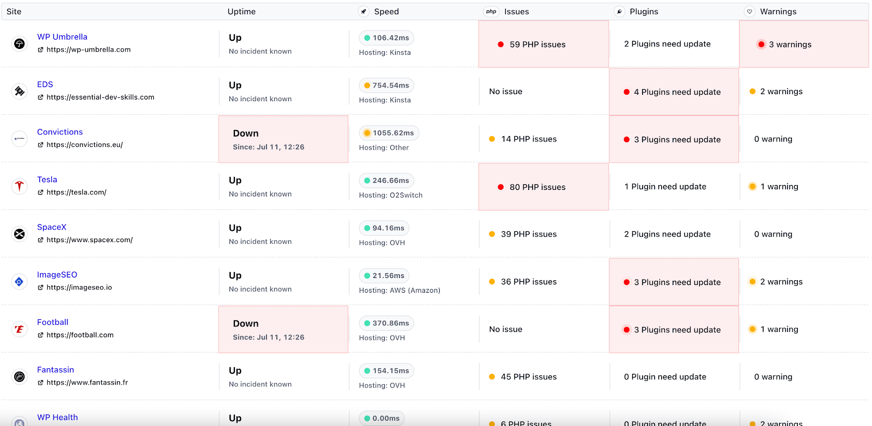This screenshot has width=872, height=426.
Task: Click Football Down status cell
Action: click(283, 329)
